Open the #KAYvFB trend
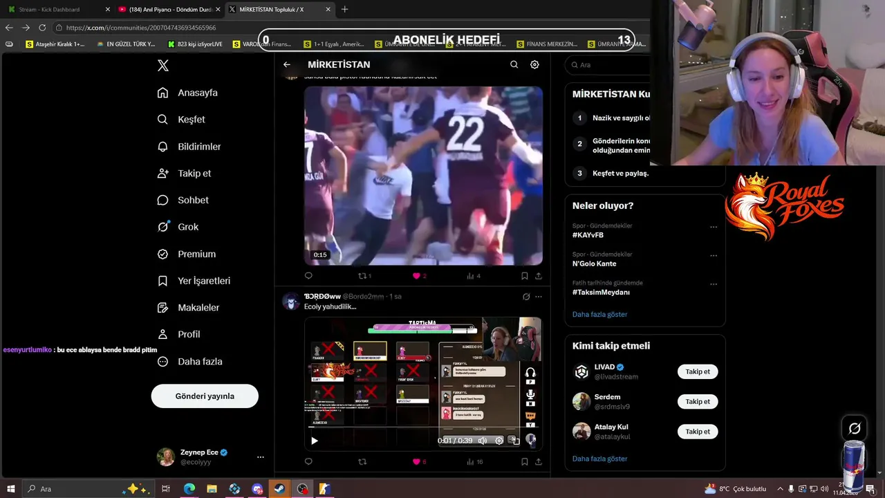 click(588, 235)
